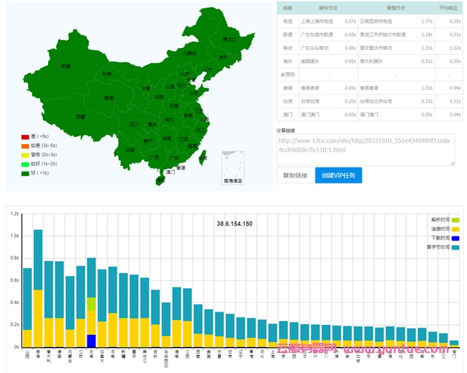Click the 复制链接 button
The image size is (467, 373).
pyautogui.click(x=295, y=175)
